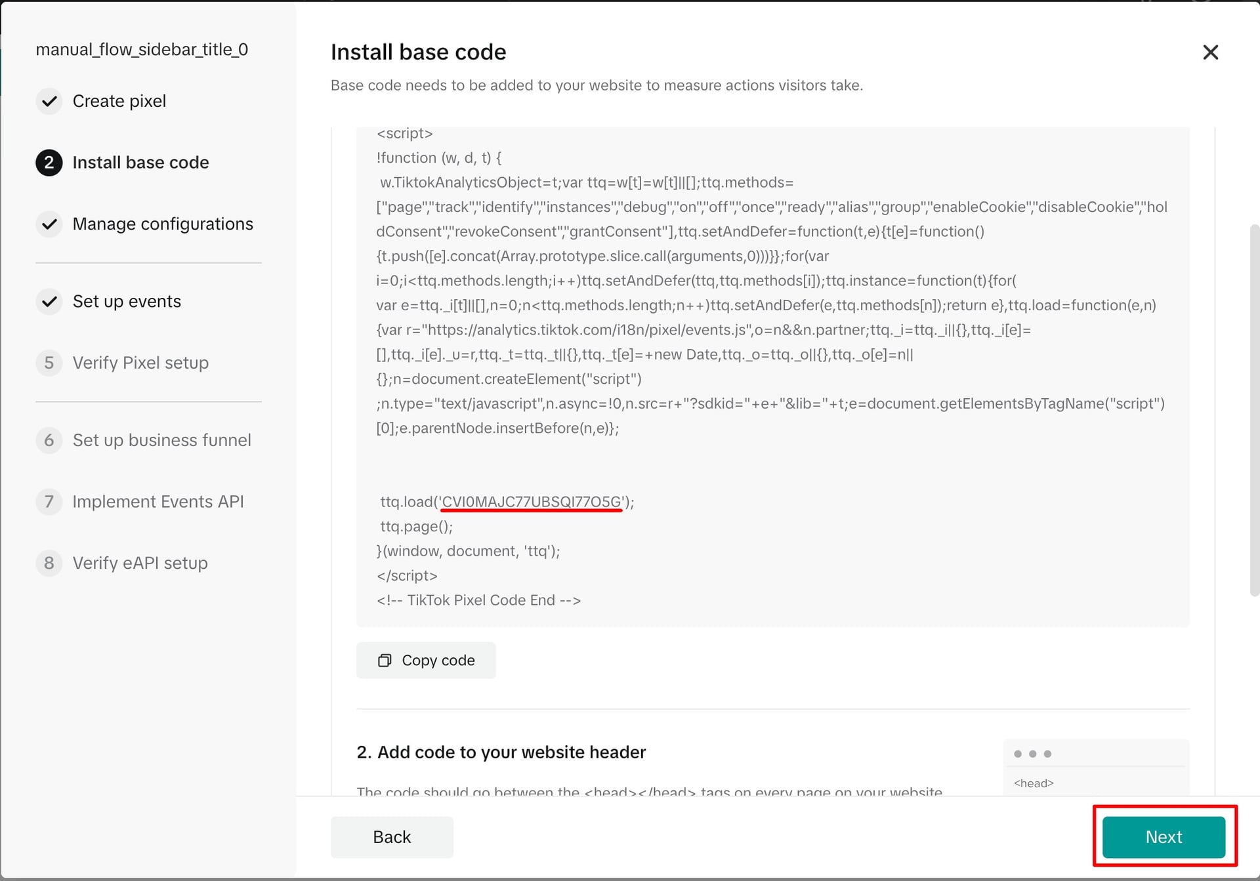Click the ttq.page(); code line
Screen dimensions: 1260x881
click(x=416, y=527)
